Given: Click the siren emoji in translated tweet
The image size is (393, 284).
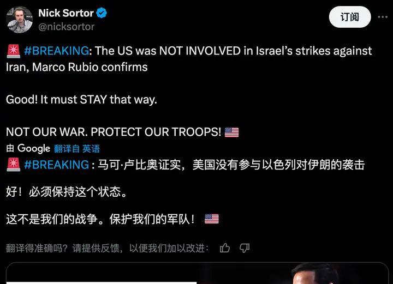Looking at the screenshot, I should (13, 165).
